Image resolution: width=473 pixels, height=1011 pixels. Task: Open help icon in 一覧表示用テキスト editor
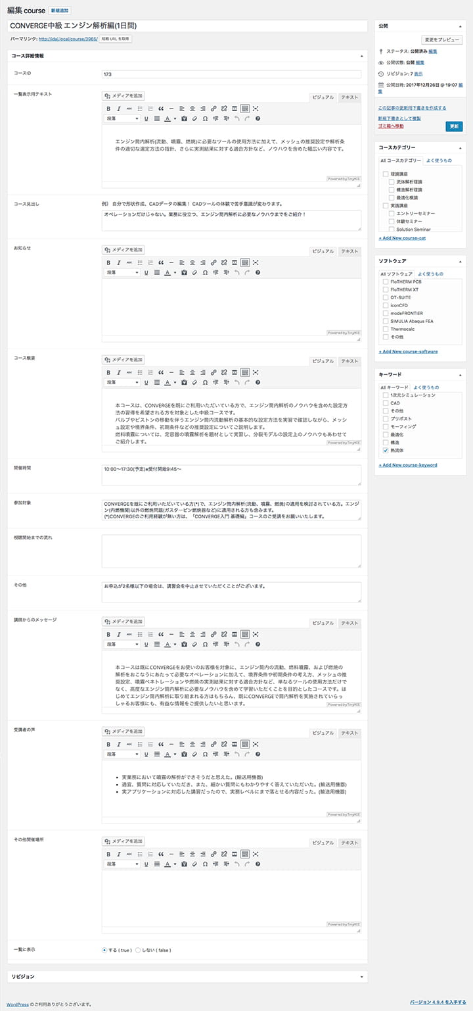click(258, 118)
